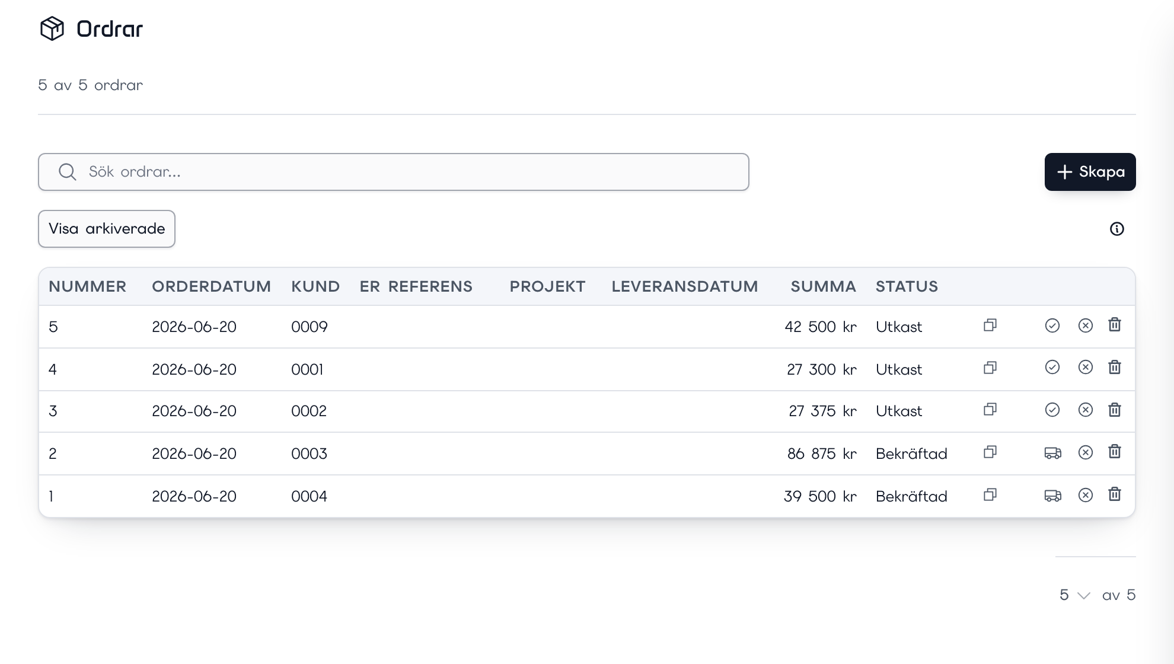Focus the Sök ordrar search field
1174x664 pixels.
pos(394,172)
